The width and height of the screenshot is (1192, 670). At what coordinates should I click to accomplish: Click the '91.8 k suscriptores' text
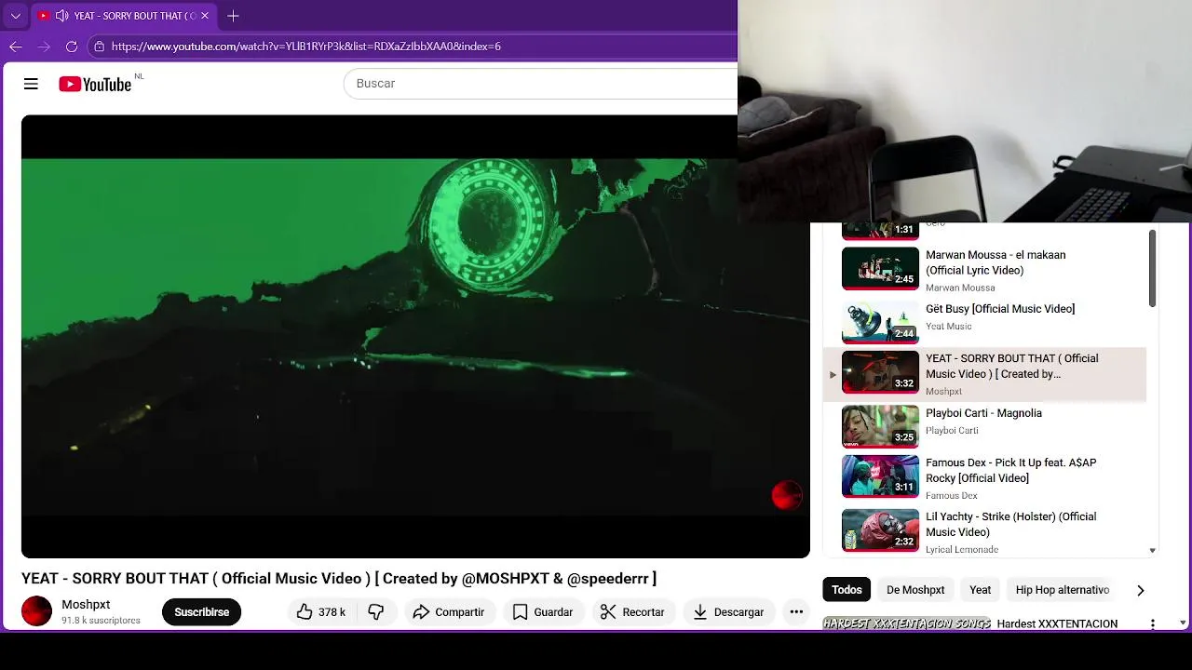101,620
